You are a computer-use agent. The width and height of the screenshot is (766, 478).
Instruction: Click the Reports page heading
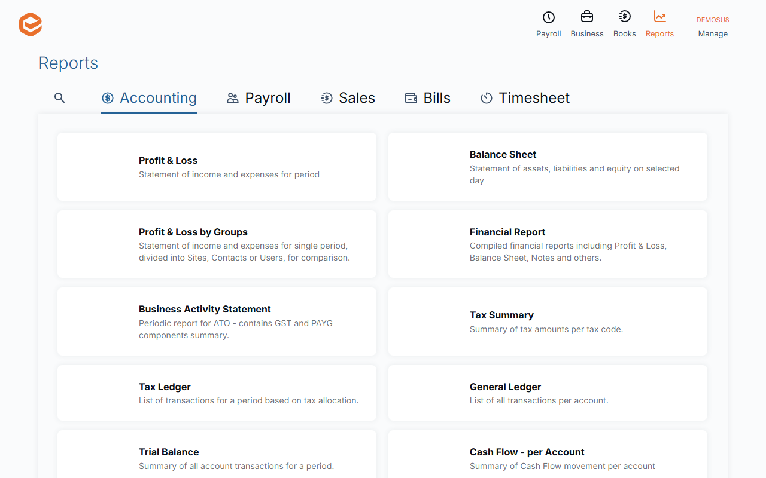(68, 63)
